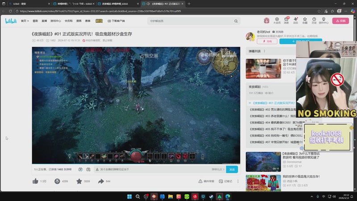Open the 记笔记 notes button

coord(225,181)
